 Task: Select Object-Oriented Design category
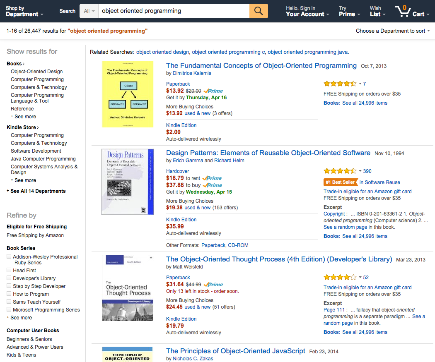click(x=36, y=72)
